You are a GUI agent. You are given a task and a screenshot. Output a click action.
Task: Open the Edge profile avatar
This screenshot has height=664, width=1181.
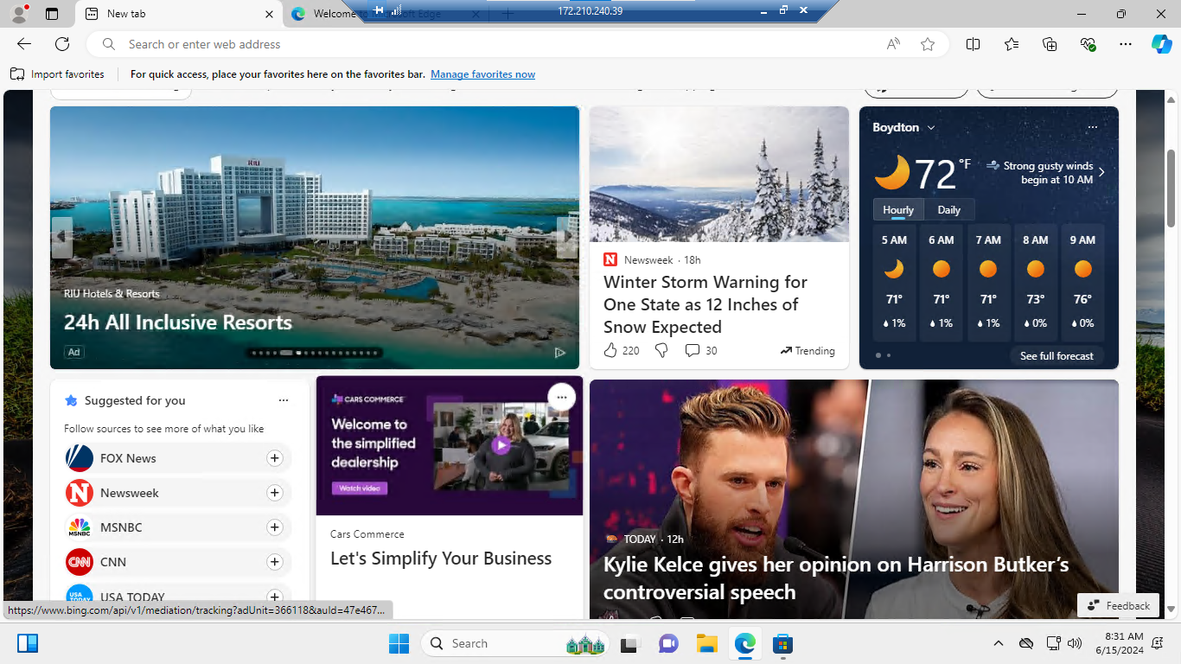(18, 14)
